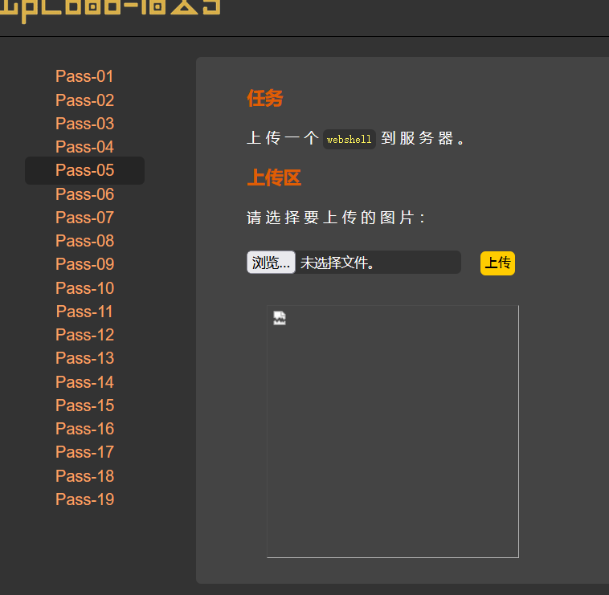Screen dimensions: 609x595
Task: Open Pass-12 challenge
Action: click(84, 335)
